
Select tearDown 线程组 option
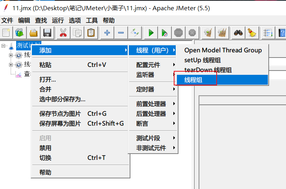(223, 70)
